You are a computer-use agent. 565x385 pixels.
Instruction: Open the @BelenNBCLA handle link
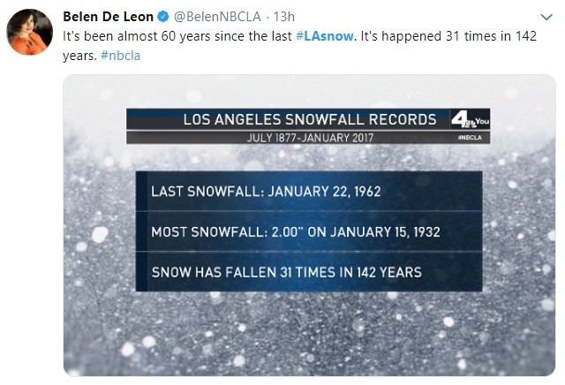tap(217, 17)
